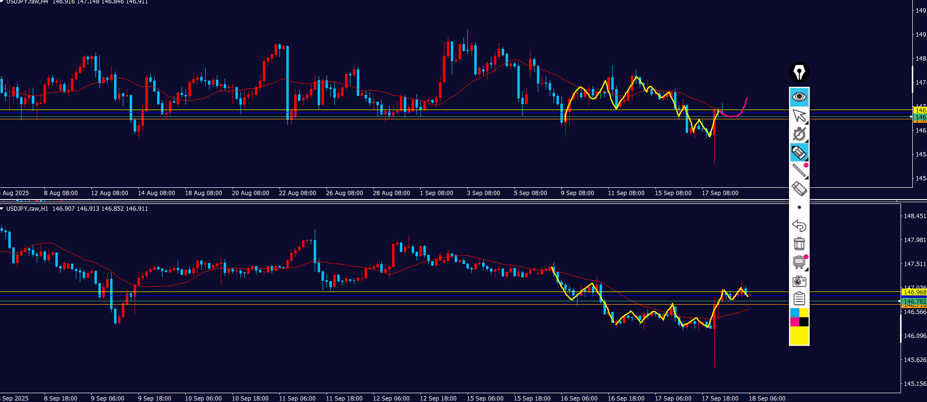Select the eraser tool

pyautogui.click(x=799, y=188)
